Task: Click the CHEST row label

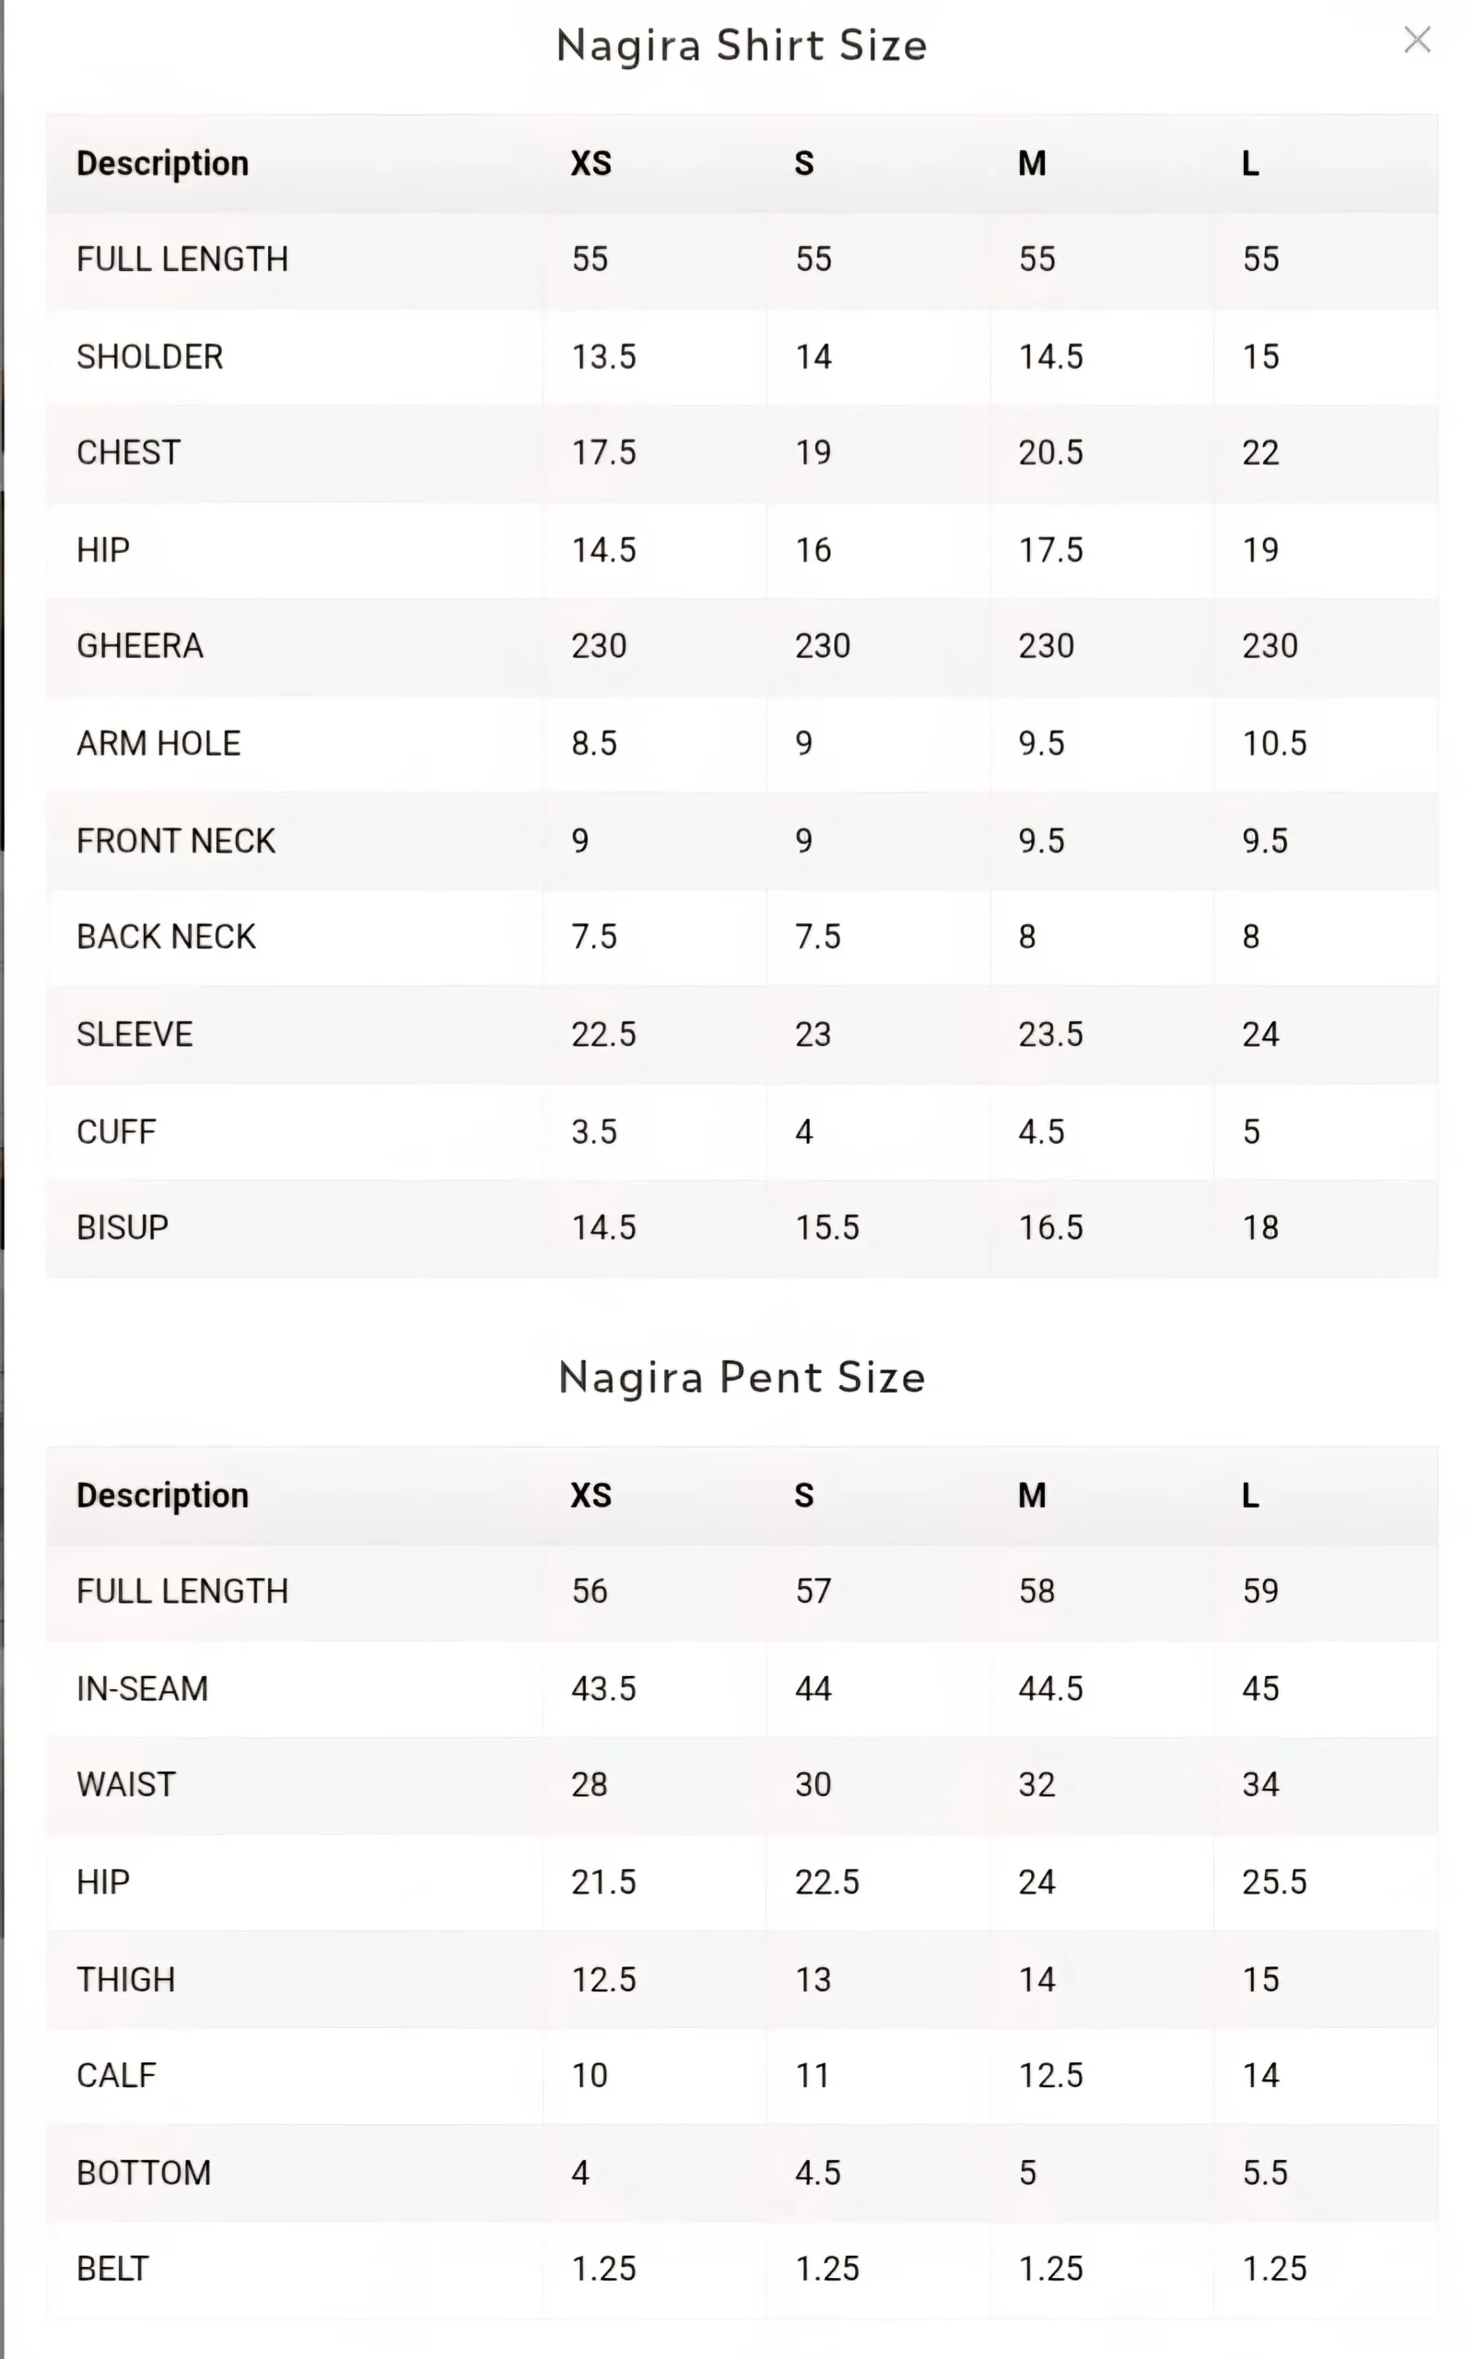Action: tap(129, 452)
